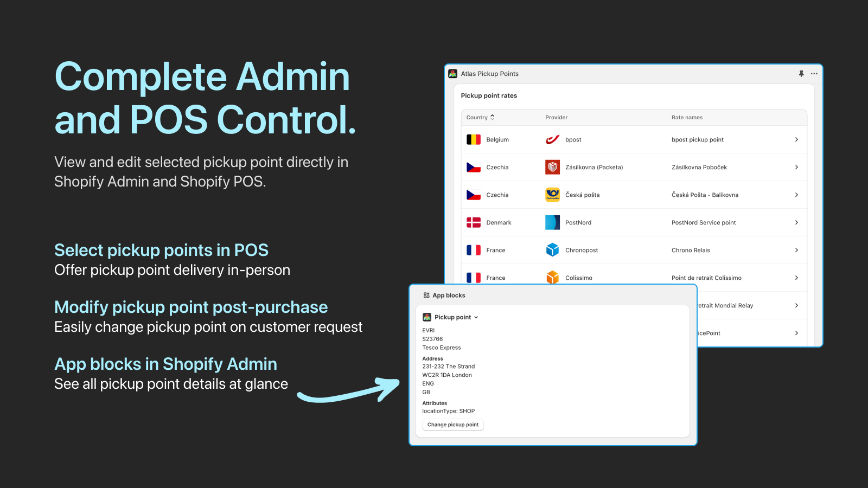Click the locationType: SHOP attribute
868x488 pixels.
pos(449,411)
